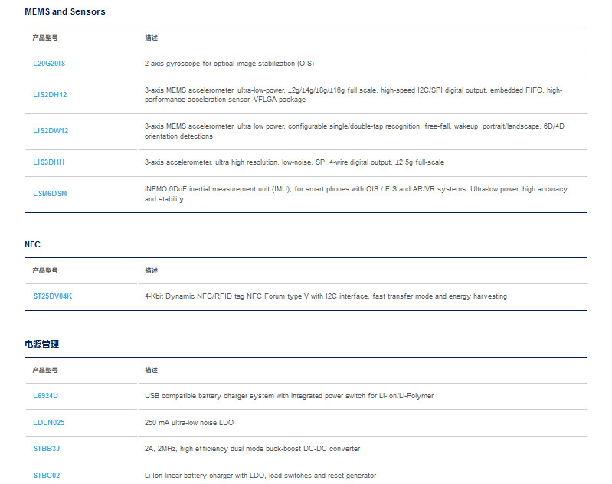Open the LDLN025 LDO link
Viewport: 612px width, 484px height.
(49, 422)
